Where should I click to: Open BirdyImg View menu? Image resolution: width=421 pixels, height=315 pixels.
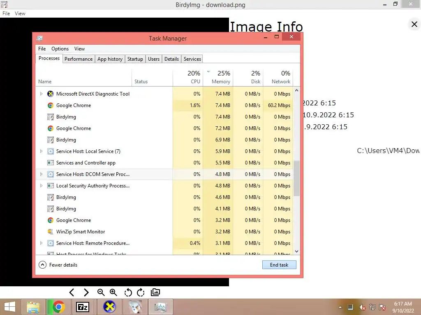[x=20, y=14]
